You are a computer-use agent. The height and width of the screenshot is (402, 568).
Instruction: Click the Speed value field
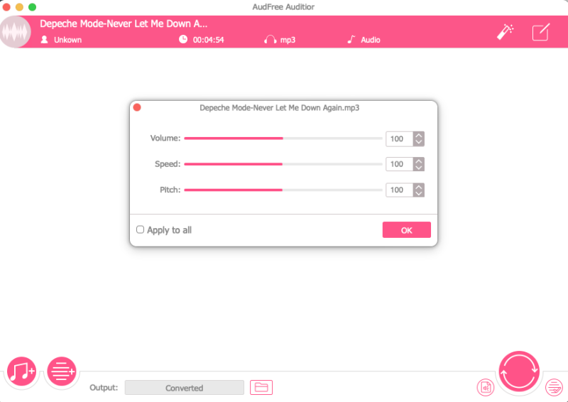click(x=399, y=164)
